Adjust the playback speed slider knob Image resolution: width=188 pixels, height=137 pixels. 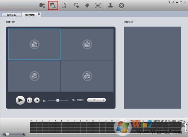click(x=58, y=100)
